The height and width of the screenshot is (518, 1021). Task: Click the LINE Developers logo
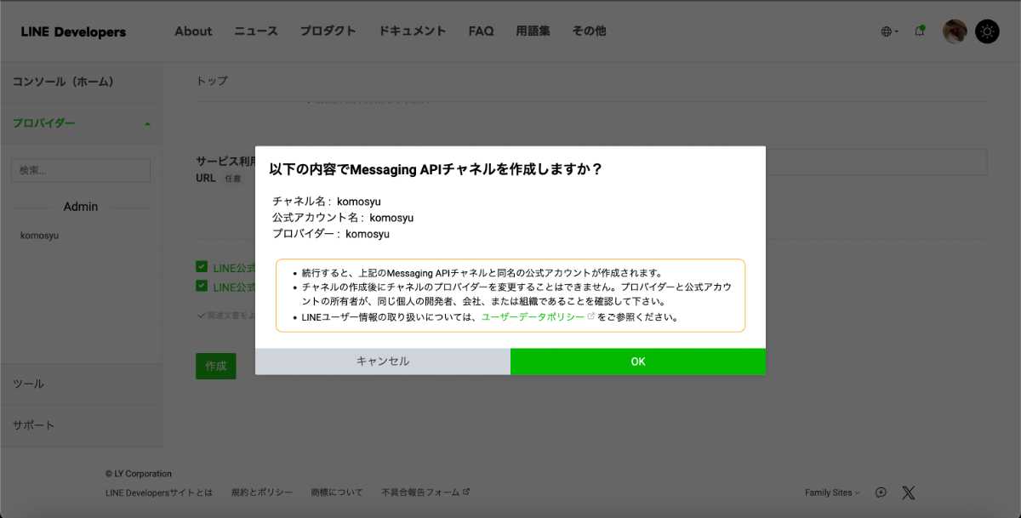pos(73,31)
